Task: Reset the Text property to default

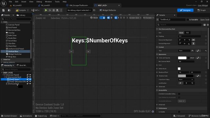Action: click(x=206, y=51)
